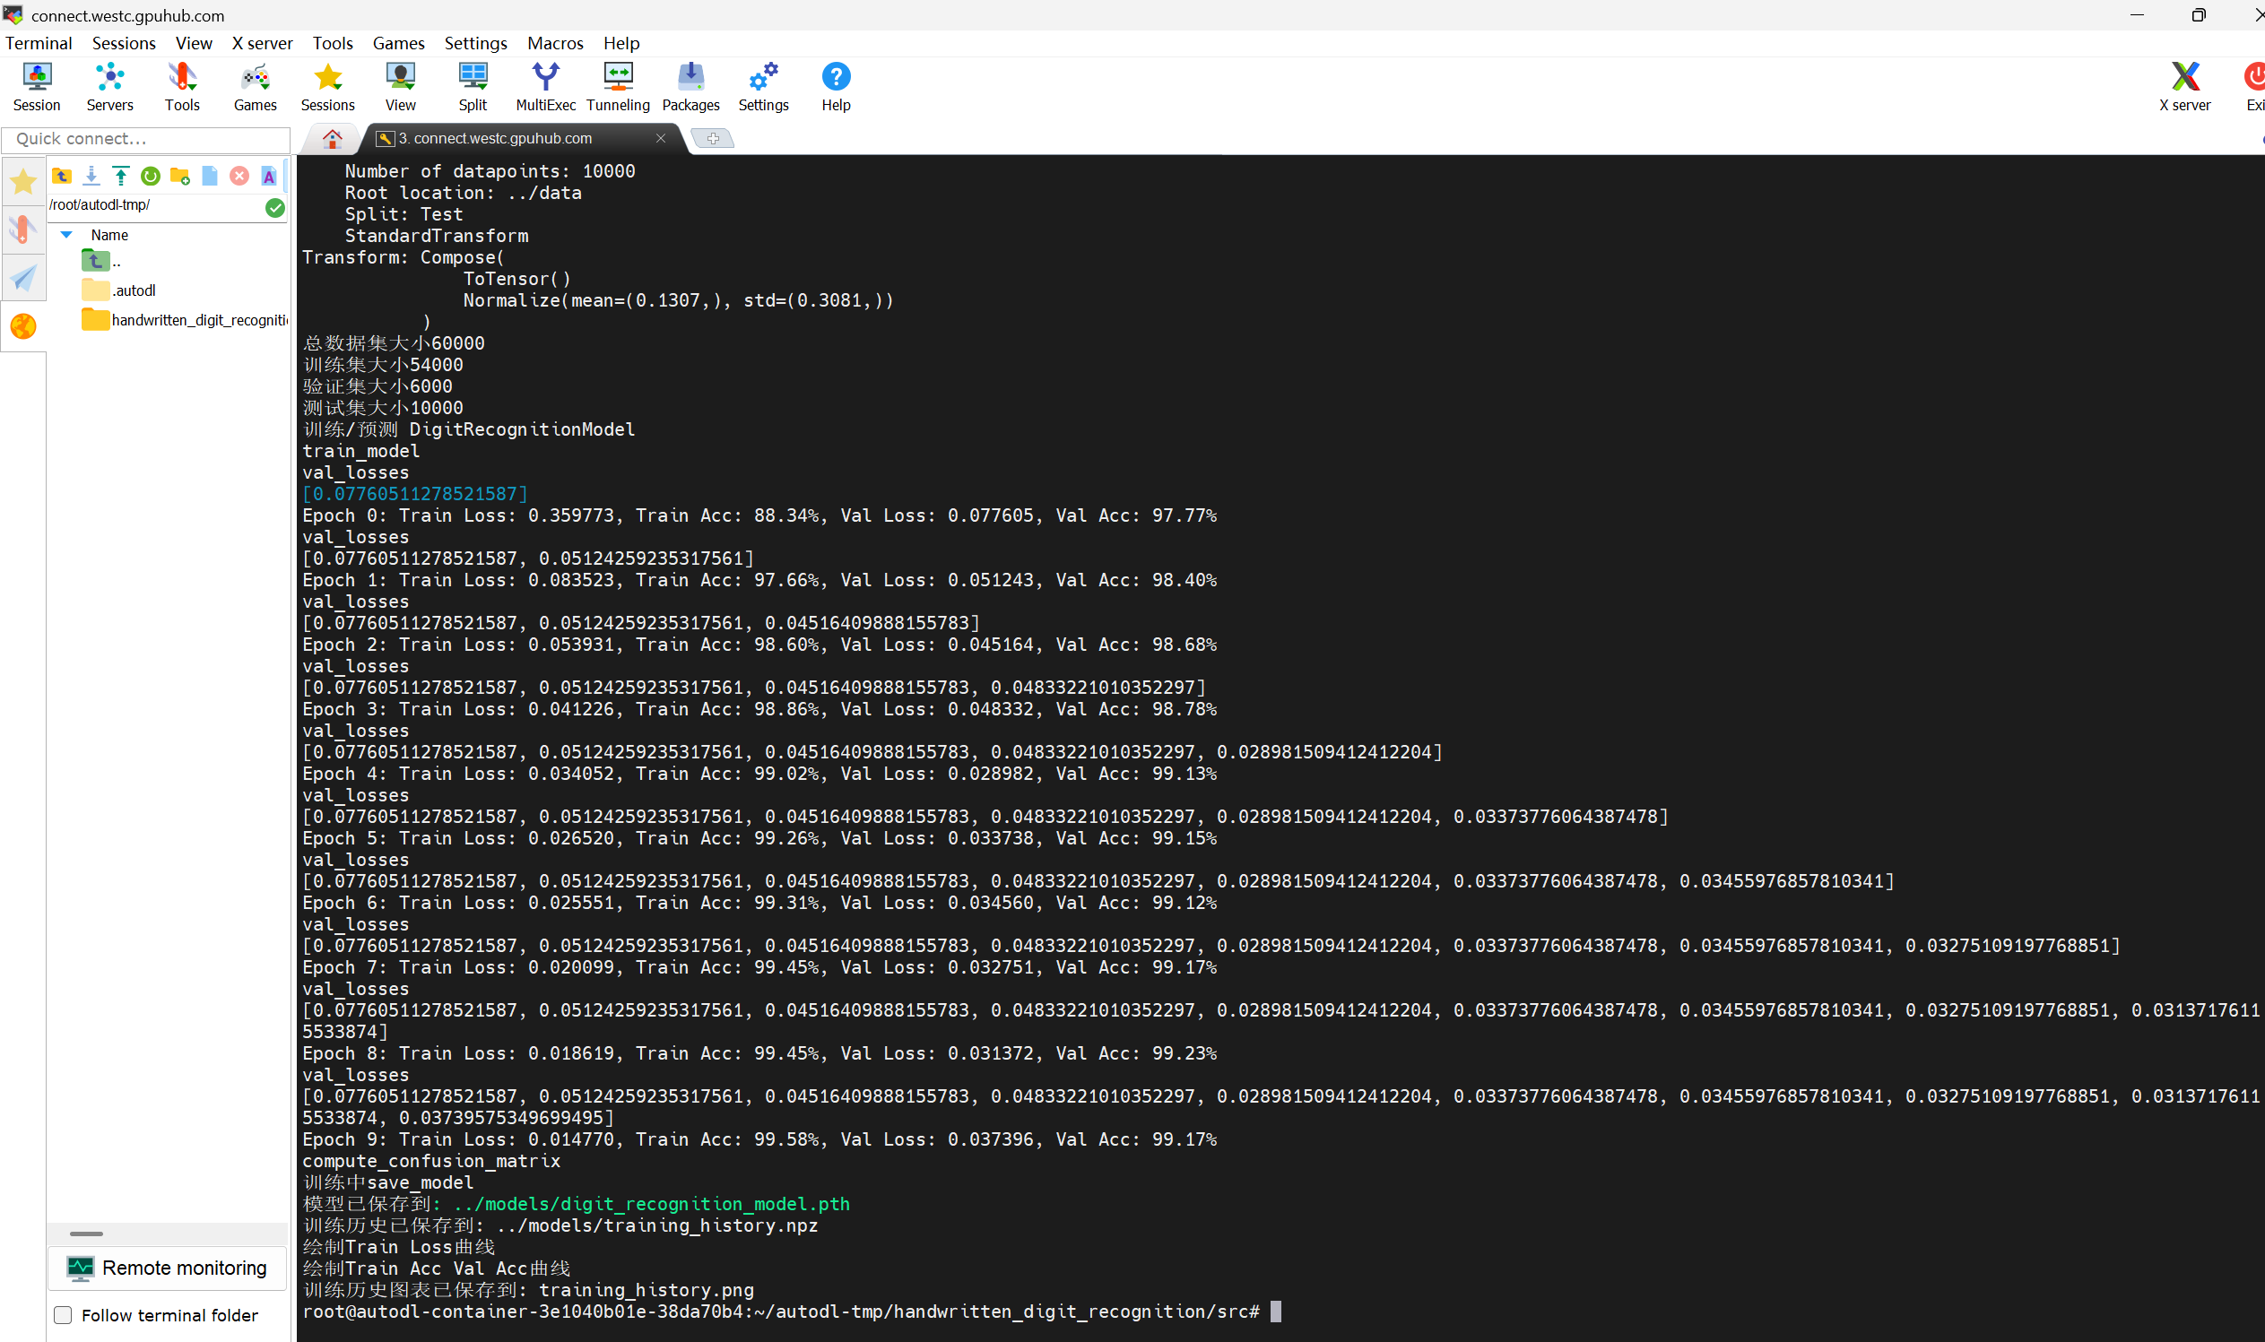The image size is (2265, 1342).
Task: Click the Help question mark icon
Action: coord(836,87)
